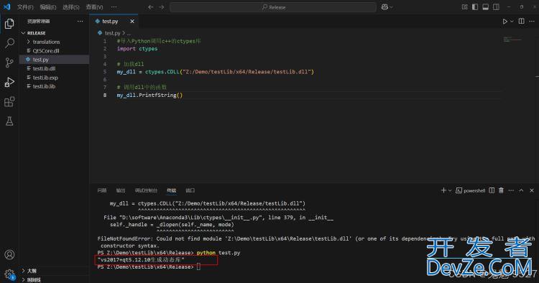This screenshot has width=539, height=283.
Task: Open the new terminal profile dropdown
Action: point(450,190)
